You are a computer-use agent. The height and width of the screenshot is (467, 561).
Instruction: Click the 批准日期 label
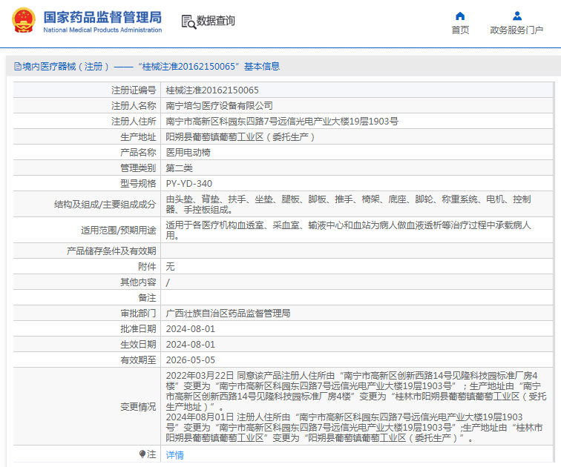[x=138, y=329]
